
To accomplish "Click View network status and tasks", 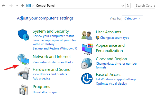I will click(x=53, y=62).
